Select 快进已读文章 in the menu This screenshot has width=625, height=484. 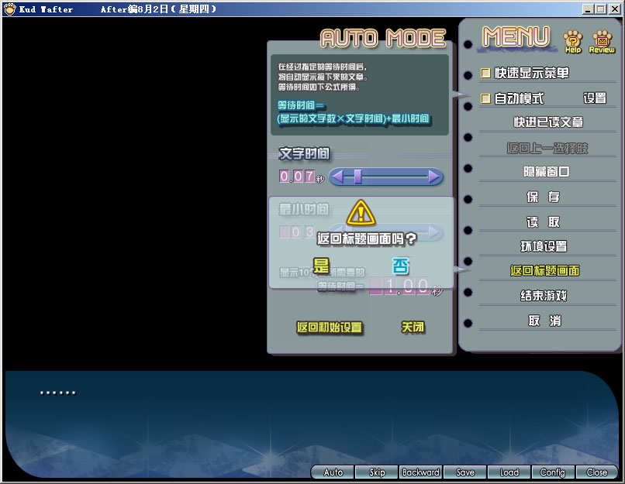548,122
